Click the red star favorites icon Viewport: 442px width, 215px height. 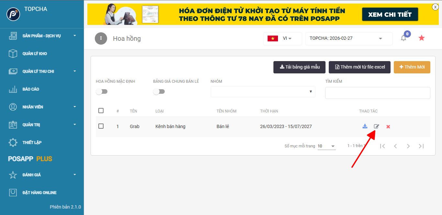421,38
